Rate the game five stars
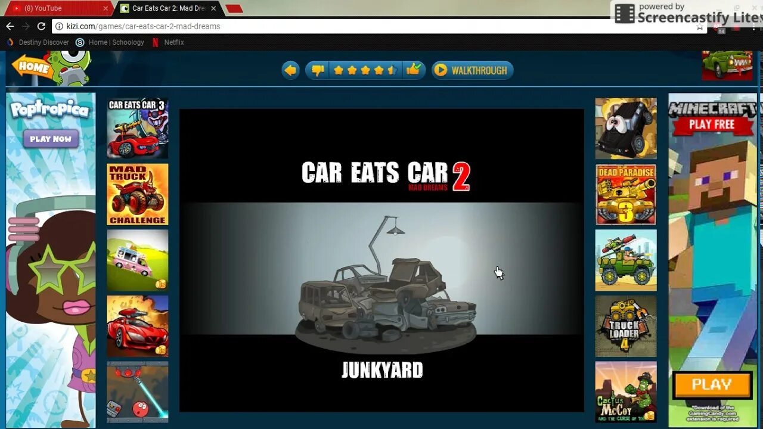Viewport: 763px width, 429px height. point(392,70)
